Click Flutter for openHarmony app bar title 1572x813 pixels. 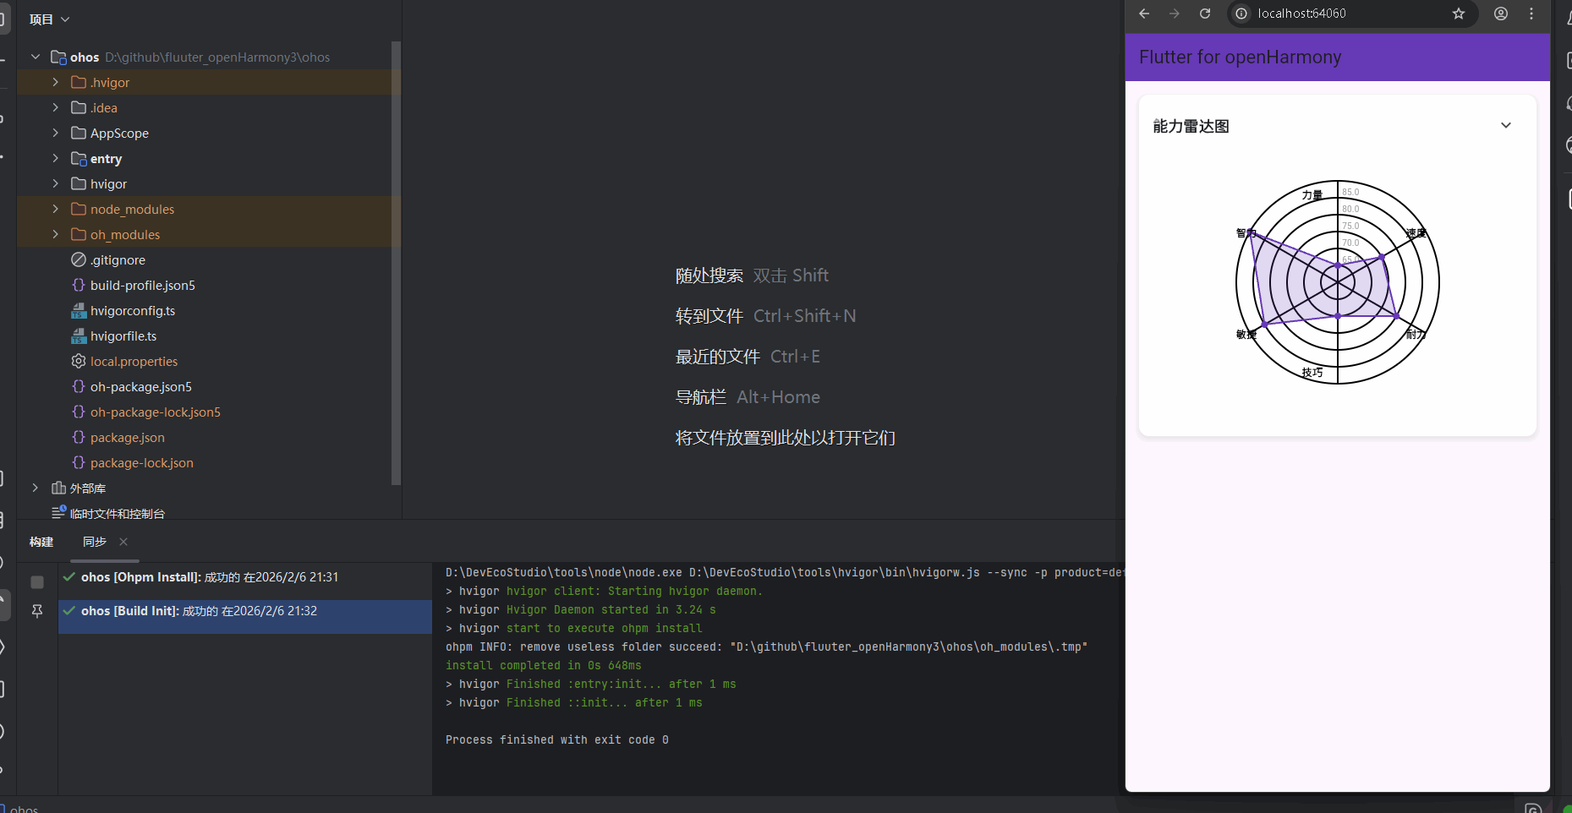[1240, 57]
